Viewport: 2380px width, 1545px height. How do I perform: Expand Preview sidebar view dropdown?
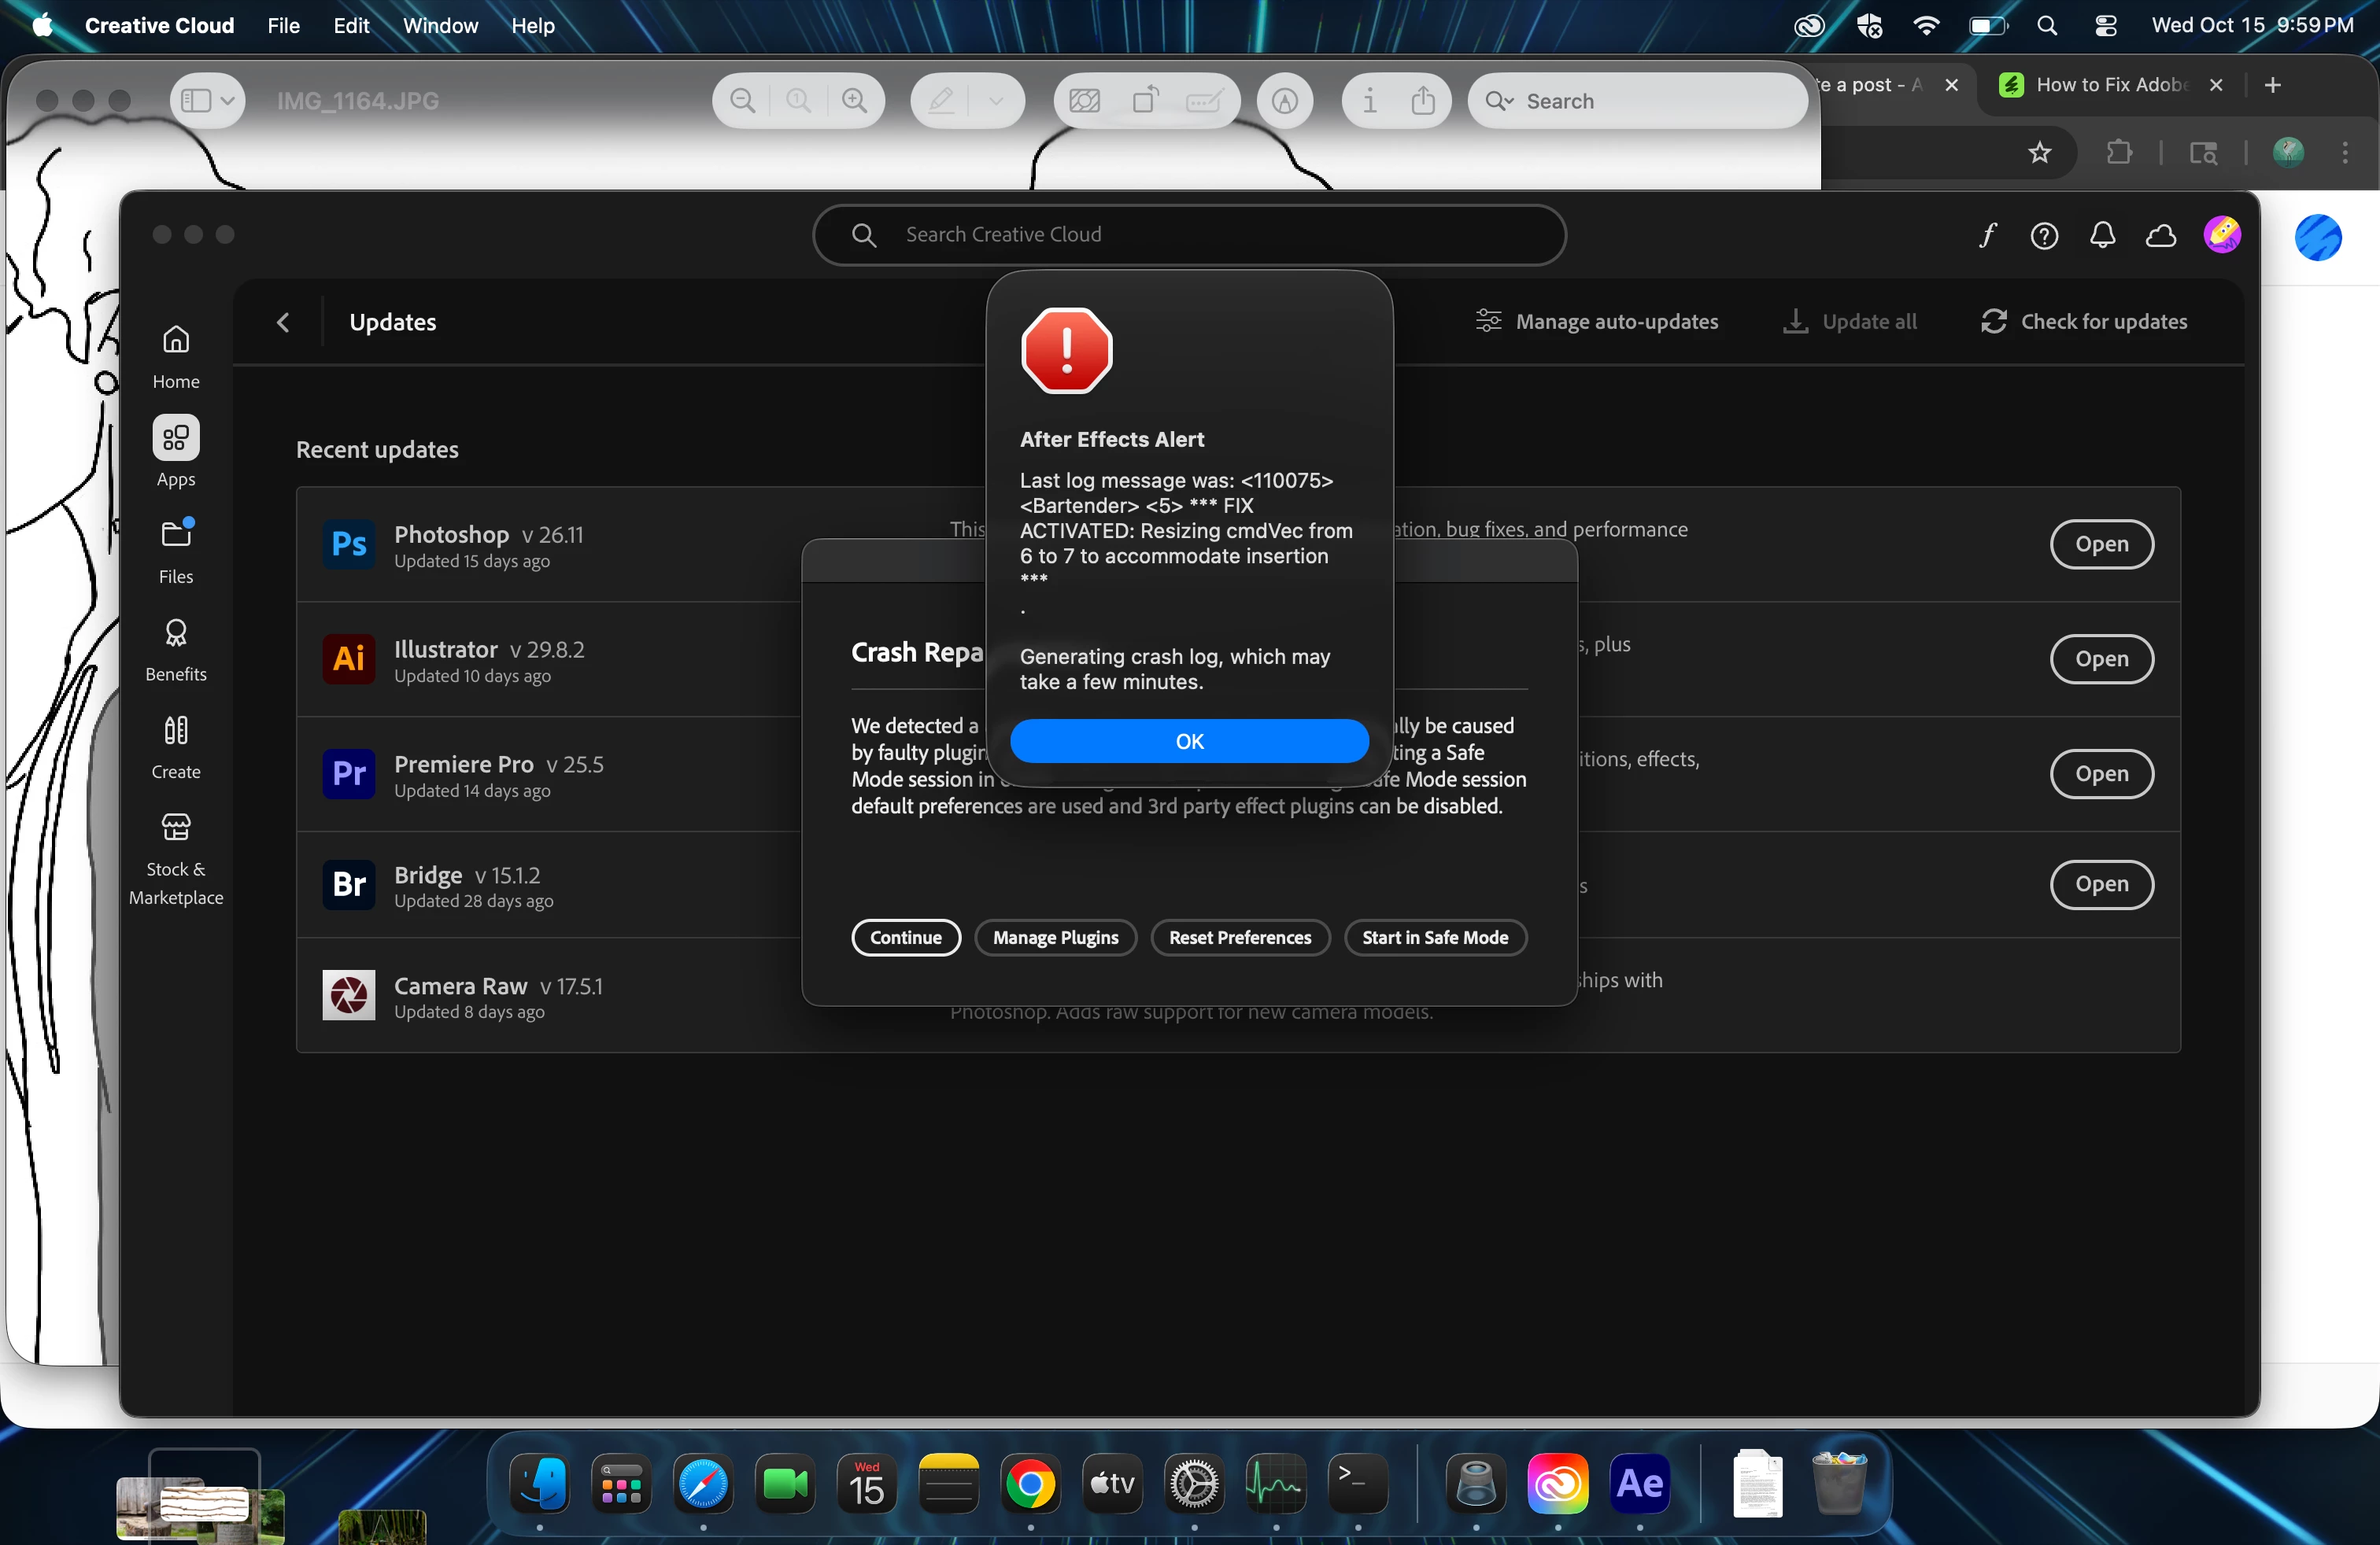tap(227, 101)
